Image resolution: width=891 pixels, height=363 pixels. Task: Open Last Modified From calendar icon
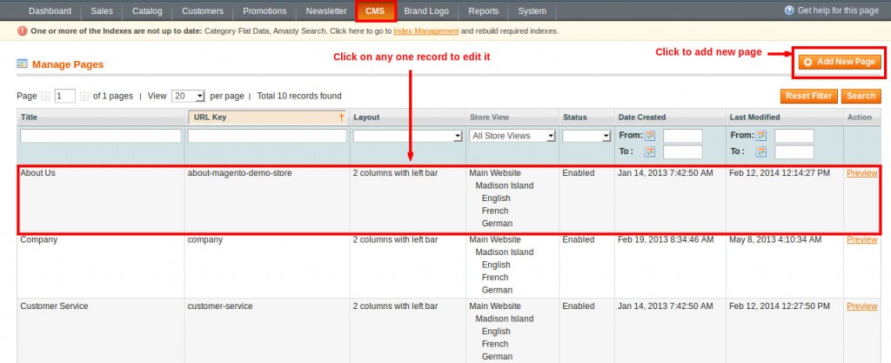pos(761,136)
